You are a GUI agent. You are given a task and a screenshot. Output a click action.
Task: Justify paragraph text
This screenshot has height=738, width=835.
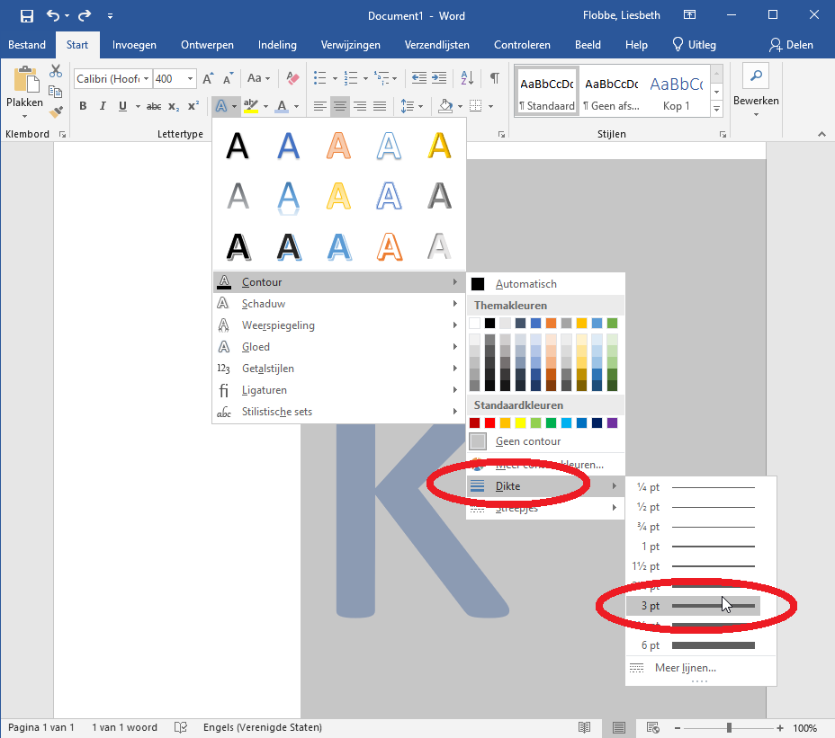380,106
